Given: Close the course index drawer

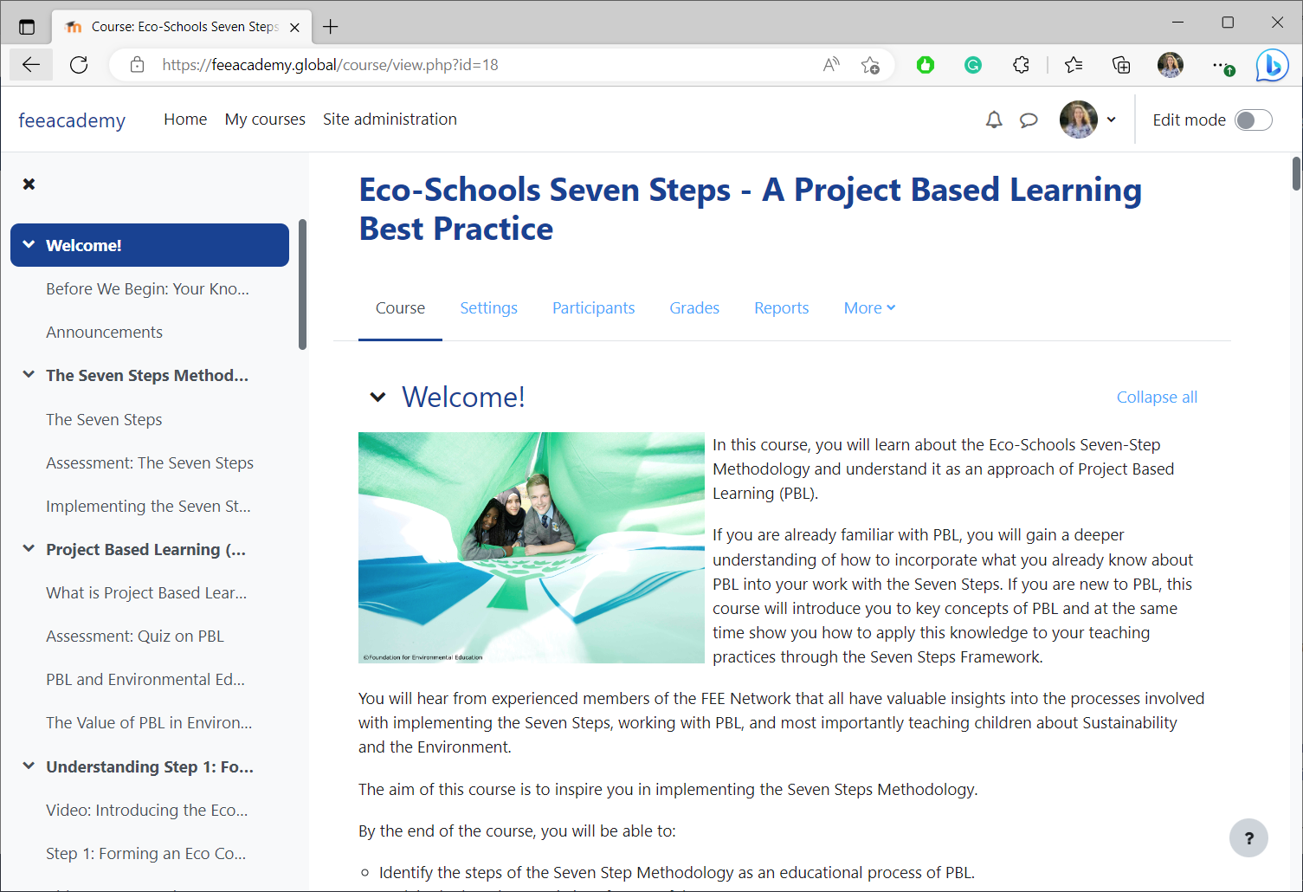Looking at the screenshot, I should pyautogui.click(x=29, y=184).
